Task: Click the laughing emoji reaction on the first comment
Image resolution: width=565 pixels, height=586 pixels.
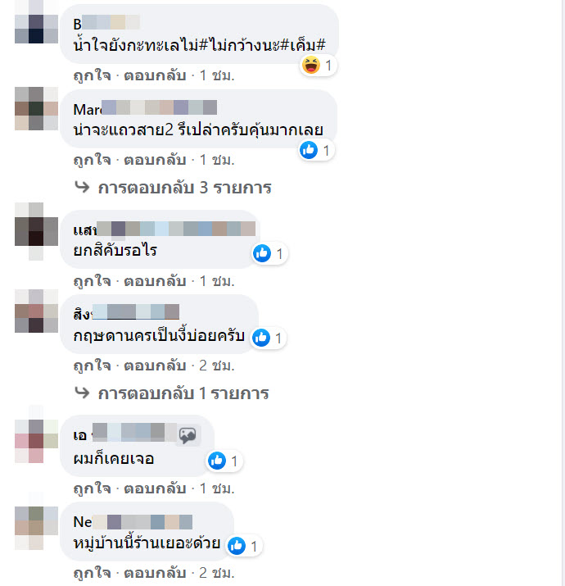Action: (x=310, y=65)
